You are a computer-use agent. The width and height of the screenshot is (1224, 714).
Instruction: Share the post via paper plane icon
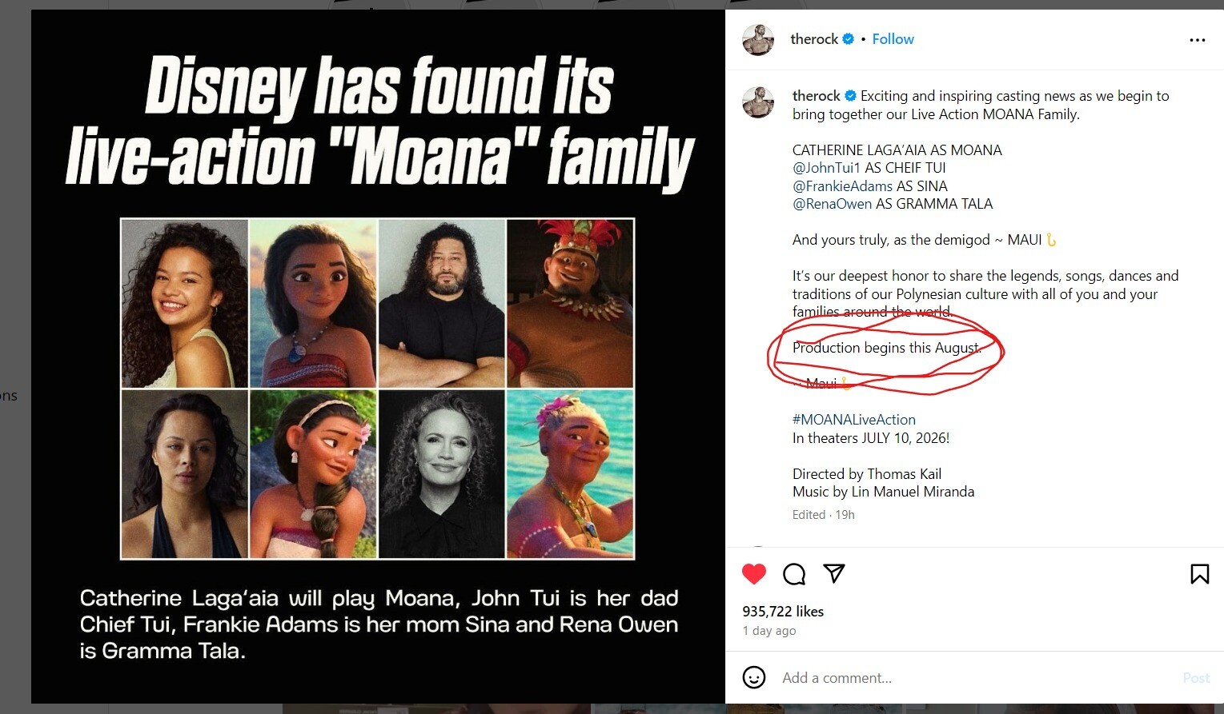(834, 573)
